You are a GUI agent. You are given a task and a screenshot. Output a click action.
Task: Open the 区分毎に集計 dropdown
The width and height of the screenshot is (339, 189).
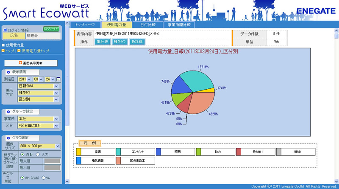[38, 125]
